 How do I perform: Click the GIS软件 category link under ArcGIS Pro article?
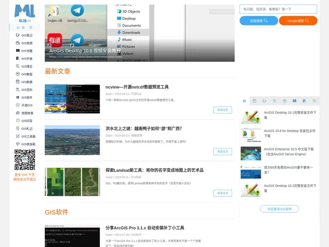tap(136, 235)
